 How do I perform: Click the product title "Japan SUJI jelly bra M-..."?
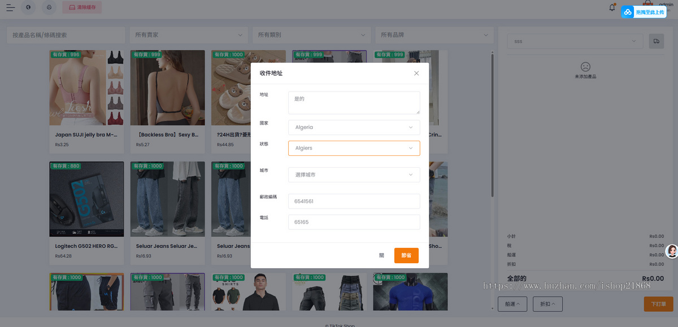pos(86,135)
